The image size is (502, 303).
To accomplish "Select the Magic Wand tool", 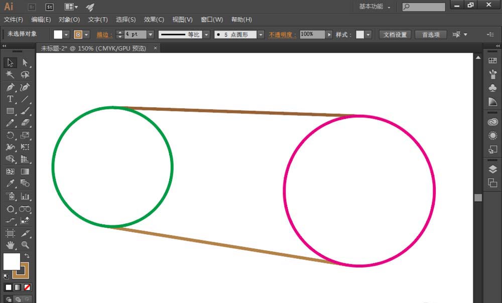I will [10, 75].
